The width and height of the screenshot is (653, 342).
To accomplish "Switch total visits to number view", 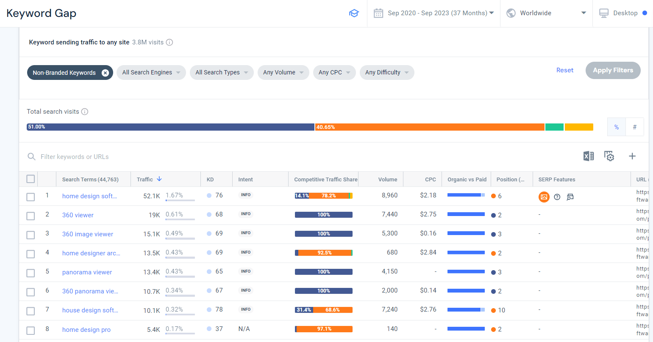I will [x=635, y=127].
